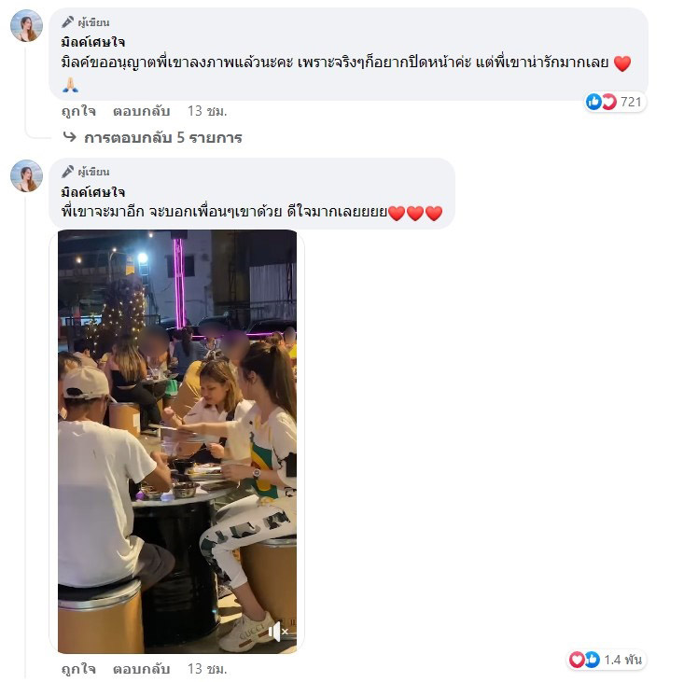Like the first comment via ถูกใจ
The height and width of the screenshot is (682, 684).
coord(78,111)
